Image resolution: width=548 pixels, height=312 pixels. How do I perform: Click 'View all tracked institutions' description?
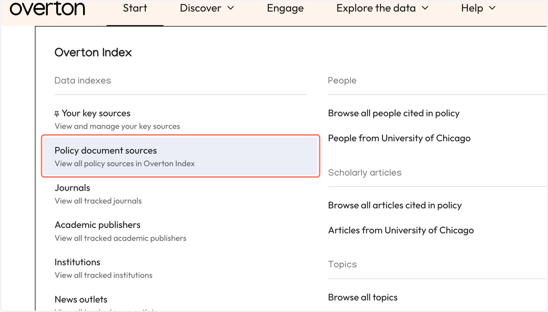(x=104, y=275)
